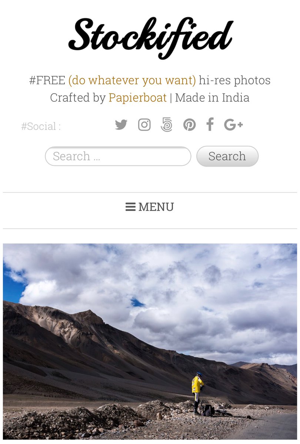The width and height of the screenshot is (300, 444).
Task: Tap the hamburger icon beside MENU
Action: click(x=130, y=207)
